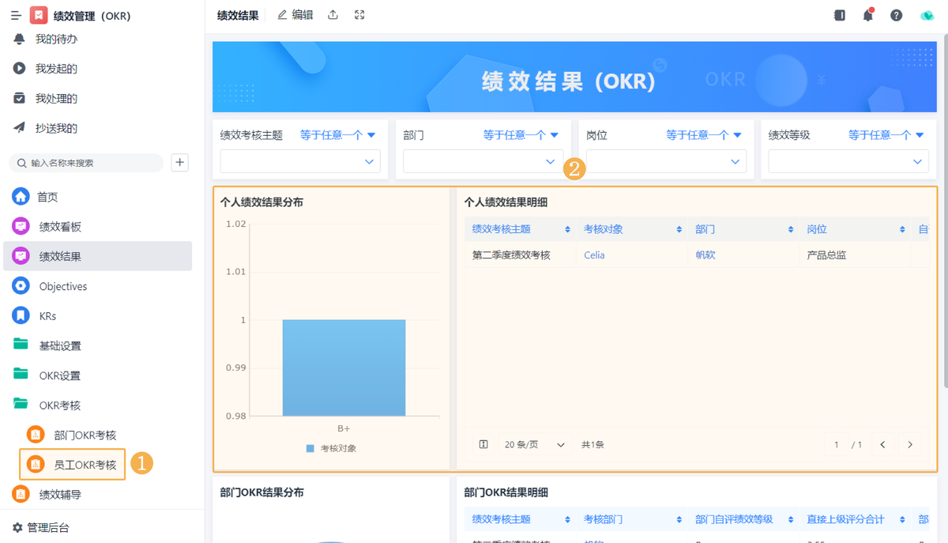Image resolution: width=948 pixels, height=543 pixels.
Task: Enter fullscreen with the expand icon
Action: (359, 15)
